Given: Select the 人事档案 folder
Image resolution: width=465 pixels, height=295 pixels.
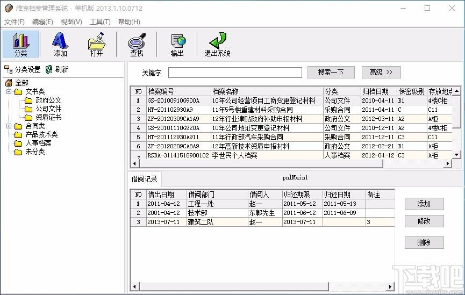Looking at the screenshot, I should (x=33, y=143).
